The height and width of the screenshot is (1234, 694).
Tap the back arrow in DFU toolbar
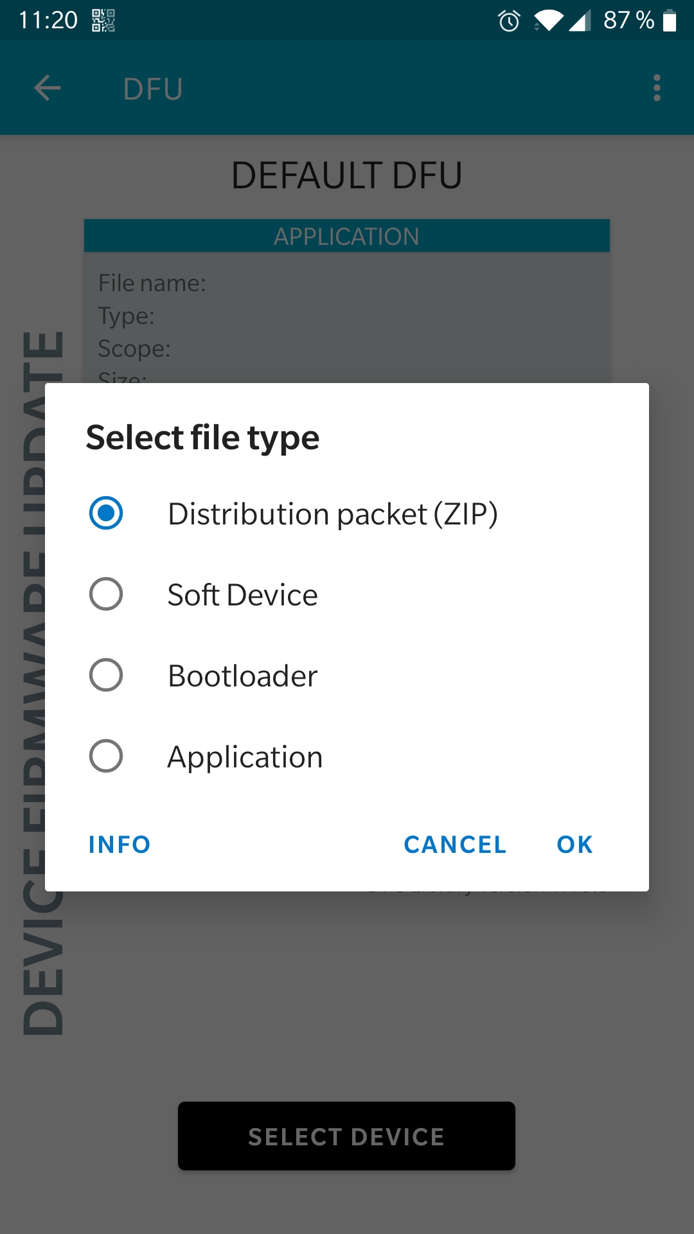point(47,88)
